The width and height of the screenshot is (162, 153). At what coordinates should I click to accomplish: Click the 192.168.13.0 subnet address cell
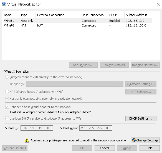click(135, 21)
